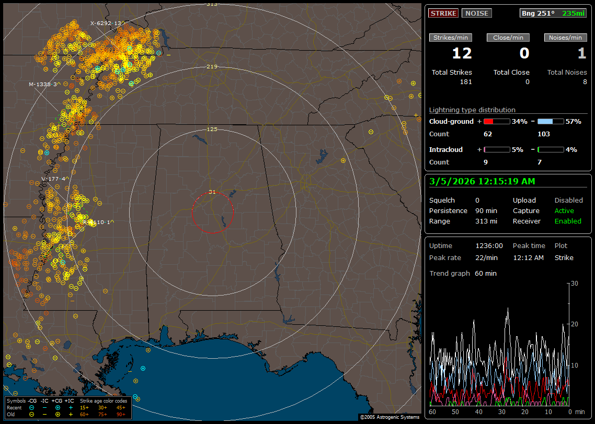Viewport: 595px width, 424px height.
Task: Click the Capture Active status
Action: point(564,211)
